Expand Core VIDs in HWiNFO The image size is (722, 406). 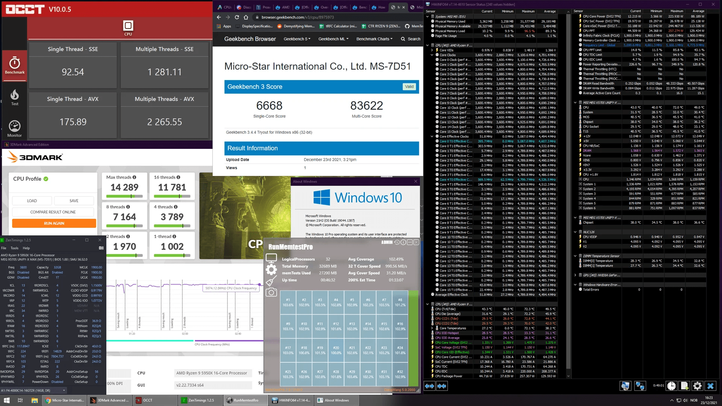432,50
